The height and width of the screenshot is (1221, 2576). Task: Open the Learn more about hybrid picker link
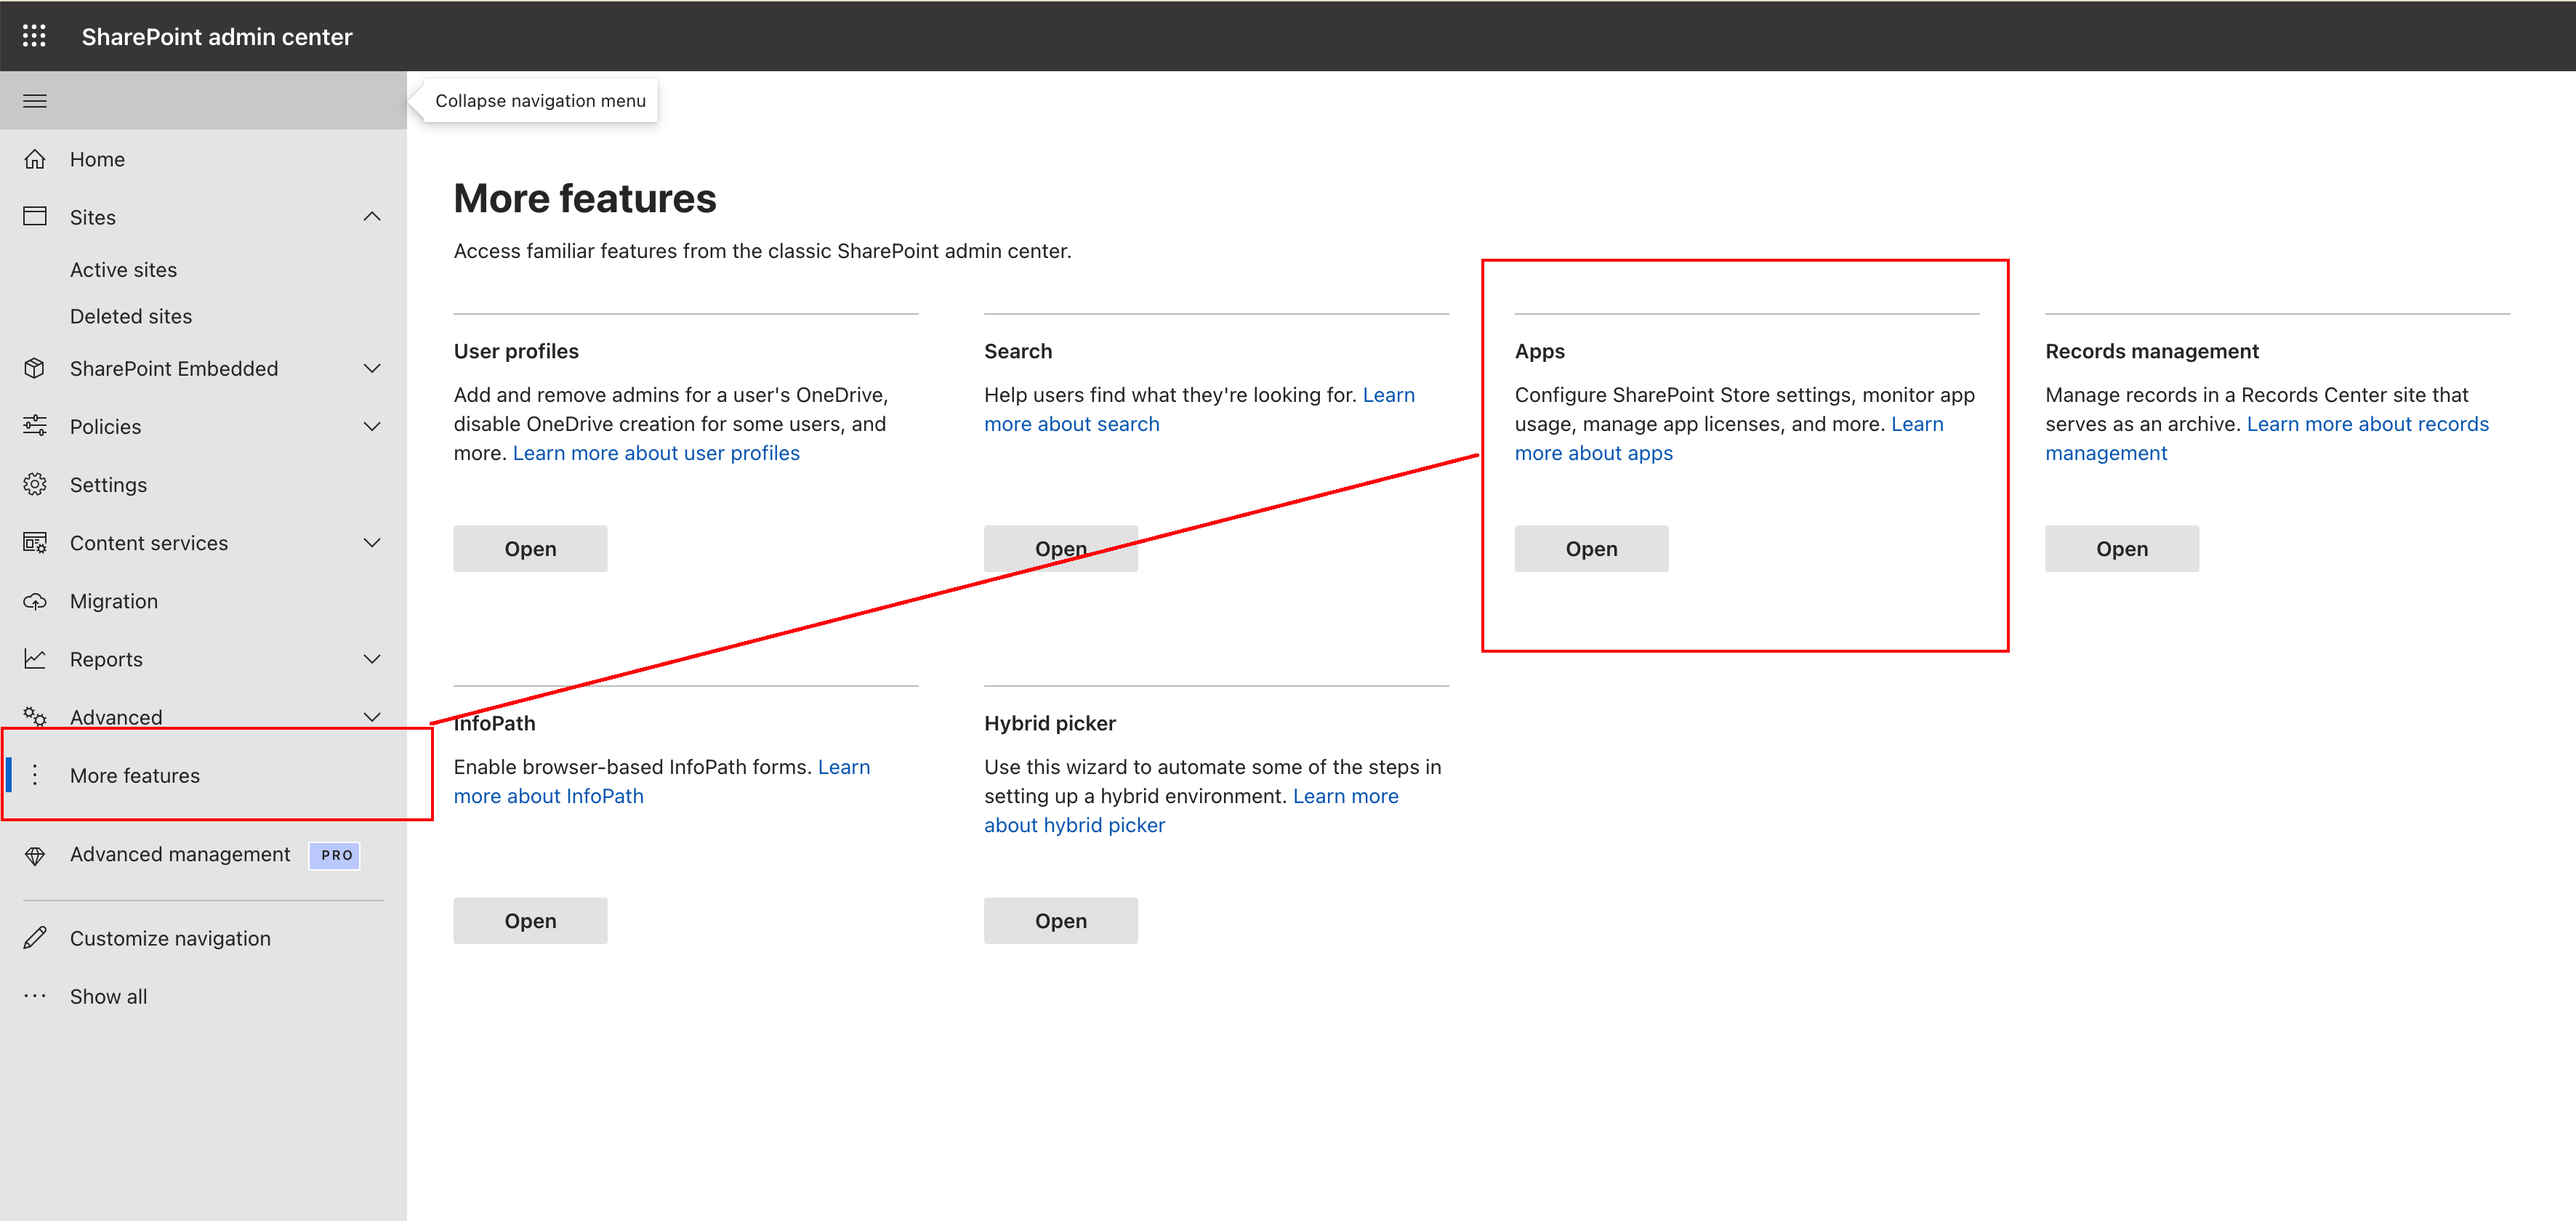click(1073, 824)
